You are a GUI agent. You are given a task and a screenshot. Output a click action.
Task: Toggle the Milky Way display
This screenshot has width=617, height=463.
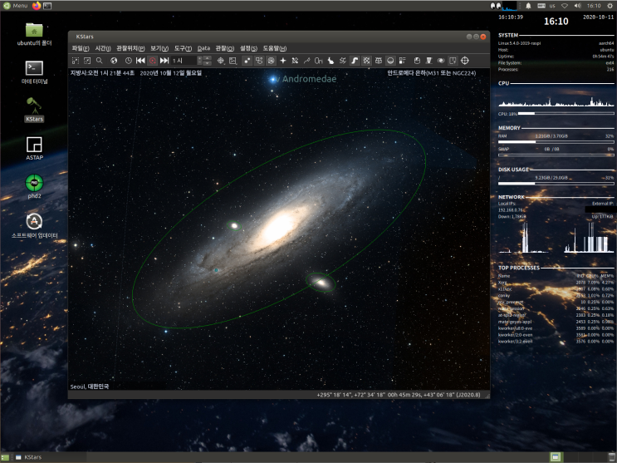pos(355,61)
